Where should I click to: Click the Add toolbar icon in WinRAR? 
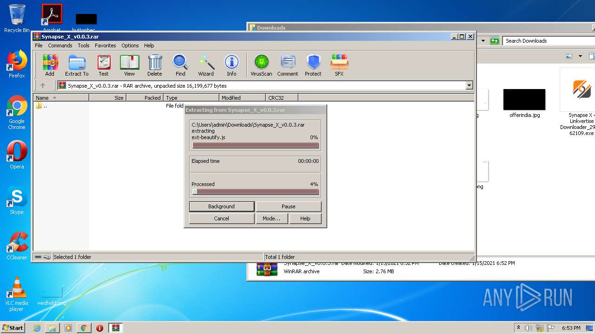coord(49,65)
